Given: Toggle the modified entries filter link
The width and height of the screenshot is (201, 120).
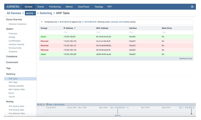Looking at the screenshot, I should pyautogui.click(x=126, y=22).
